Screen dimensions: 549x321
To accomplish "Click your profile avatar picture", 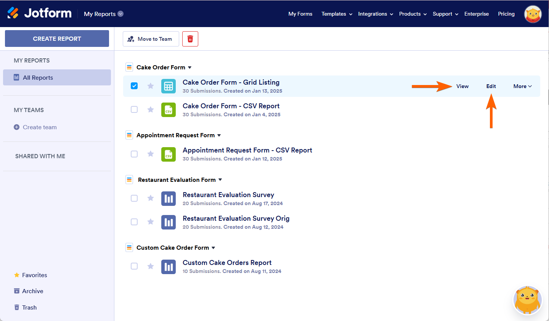I will click(533, 14).
